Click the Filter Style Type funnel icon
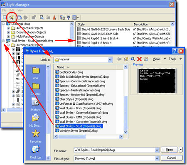 click(69, 17)
